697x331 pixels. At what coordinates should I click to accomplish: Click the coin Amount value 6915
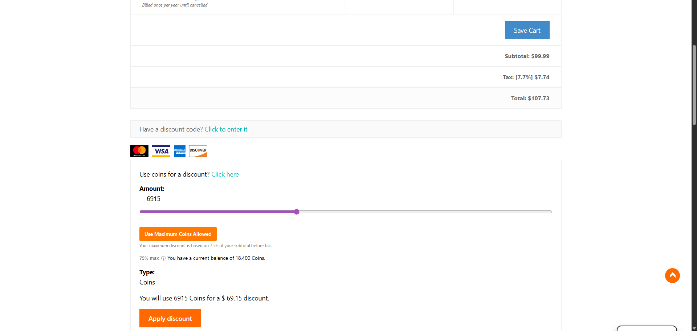click(154, 199)
